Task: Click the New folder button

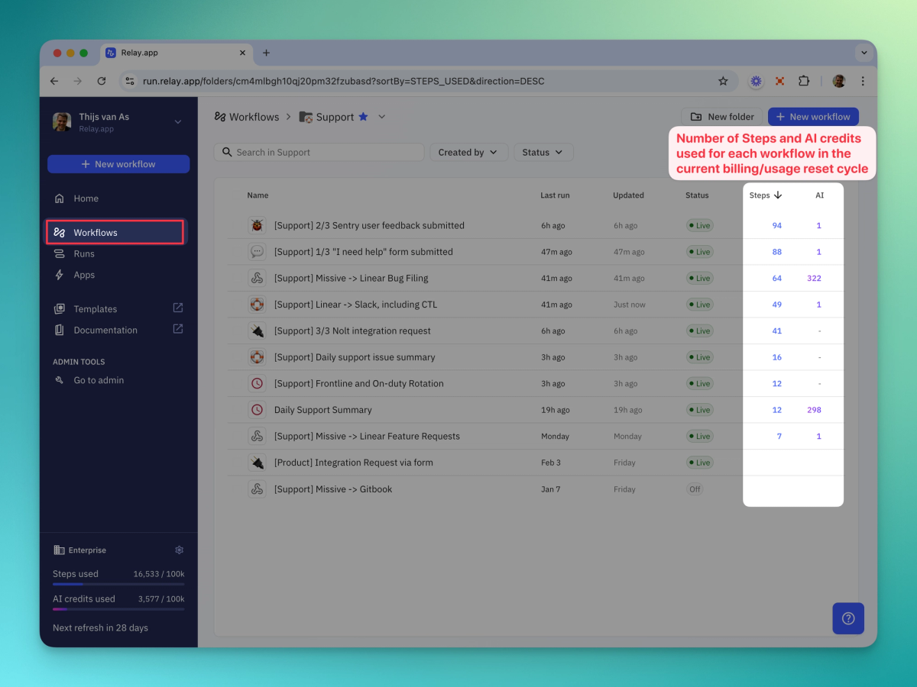Action: coord(721,116)
